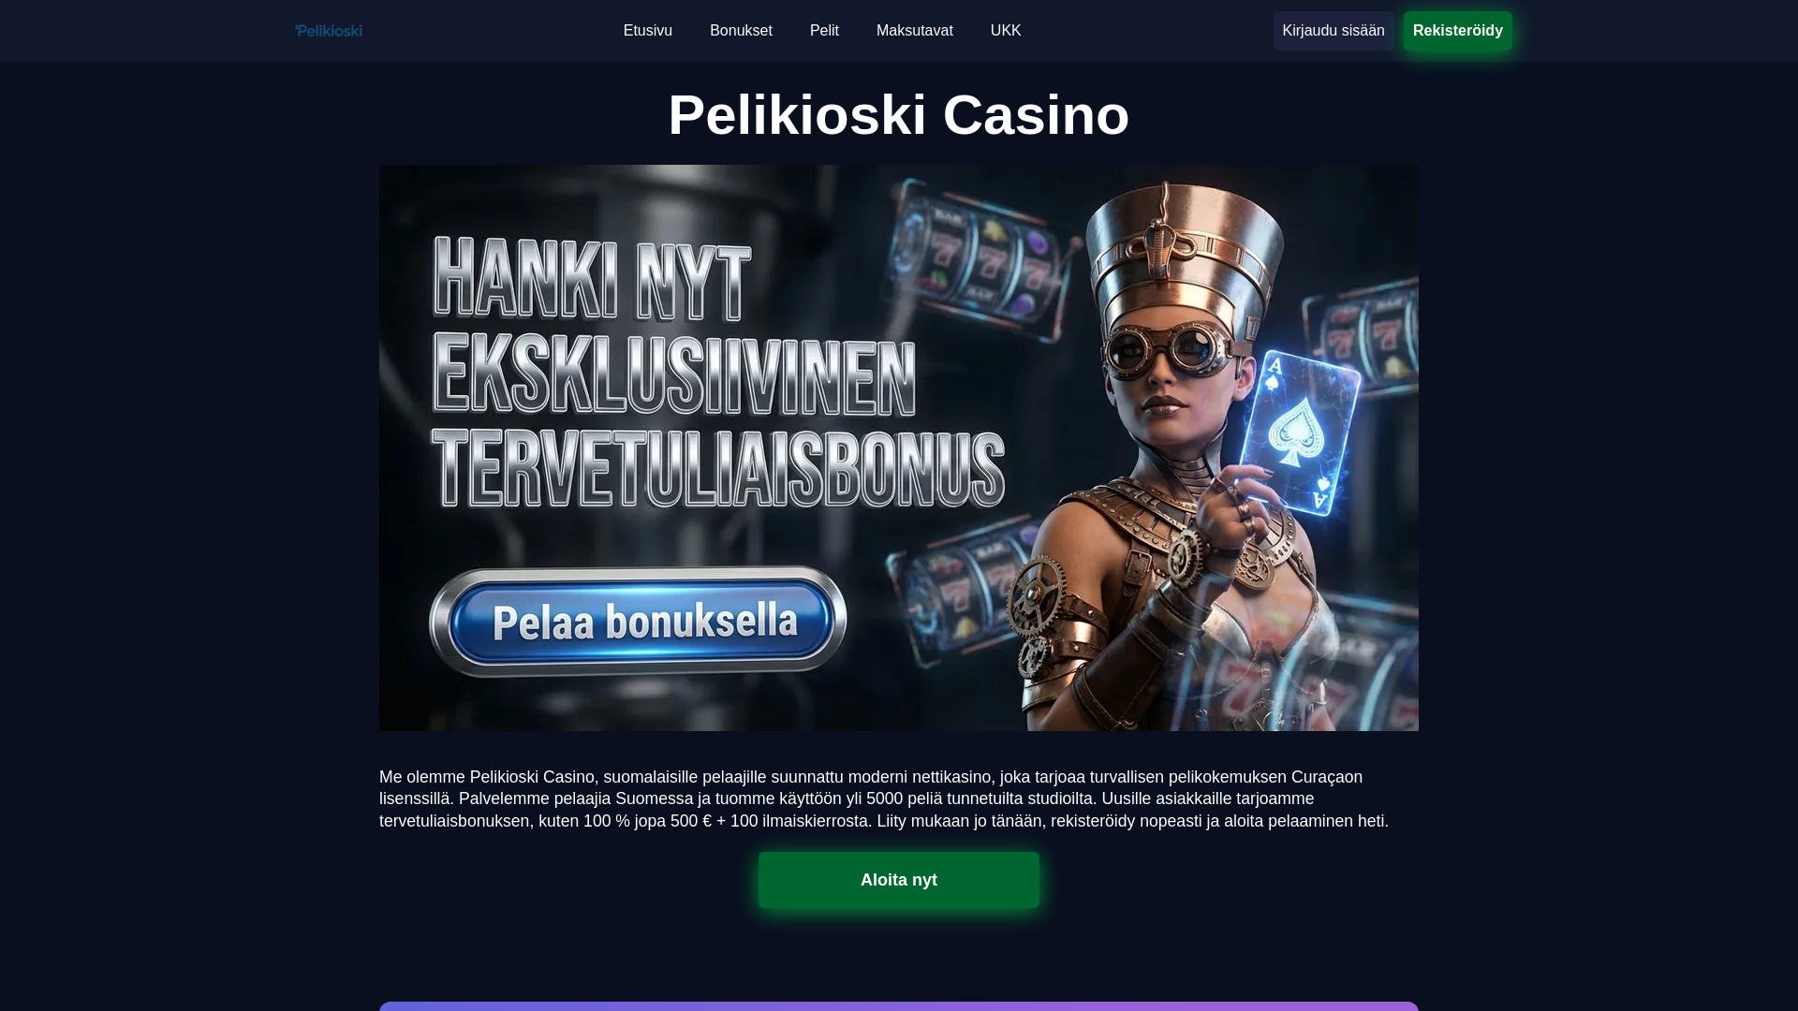Click the purple bar at page bottom

(899, 1006)
